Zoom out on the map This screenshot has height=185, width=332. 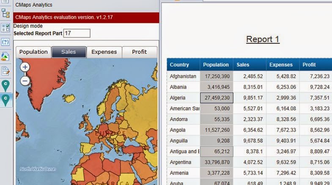[25, 81]
